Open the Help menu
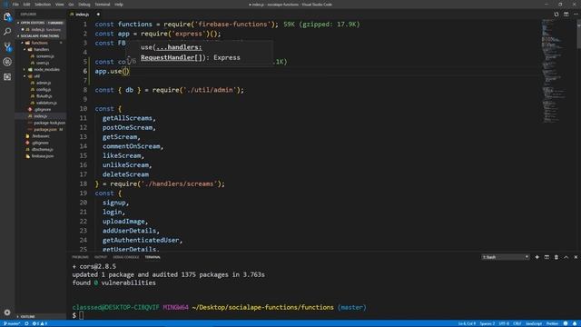The image size is (581, 327). (119, 5)
